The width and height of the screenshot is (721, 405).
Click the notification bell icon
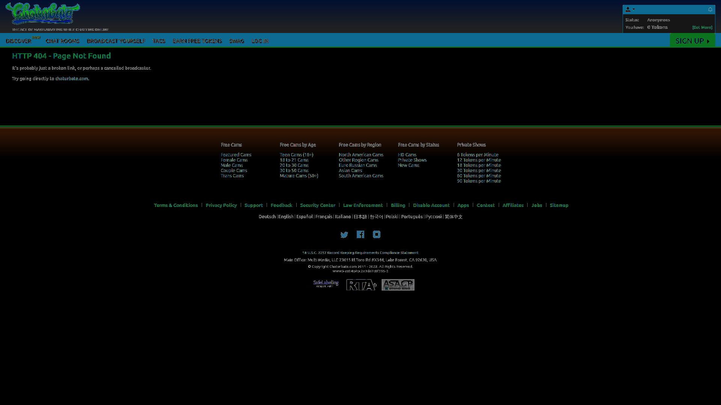(x=710, y=9)
